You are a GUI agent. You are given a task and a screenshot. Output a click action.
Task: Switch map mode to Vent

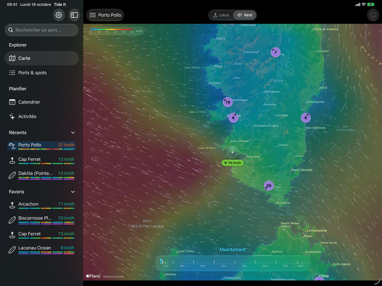[245, 15]
